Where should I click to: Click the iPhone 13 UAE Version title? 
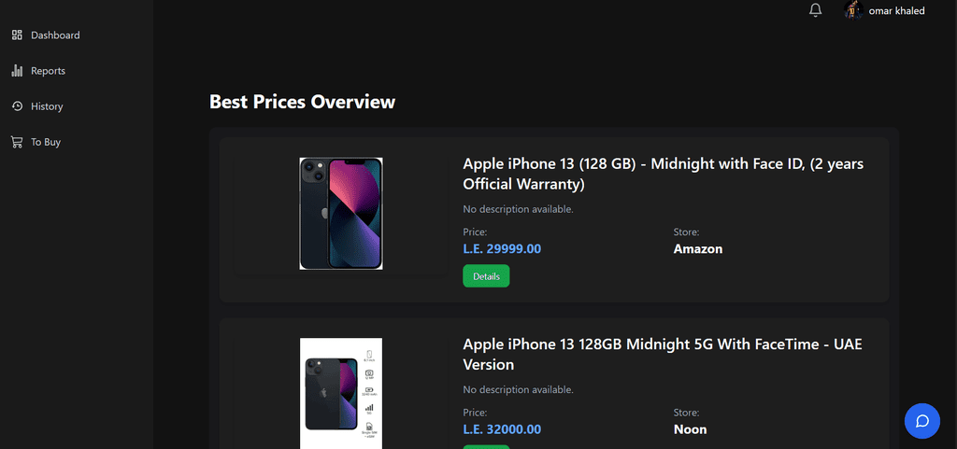(662, 354)
